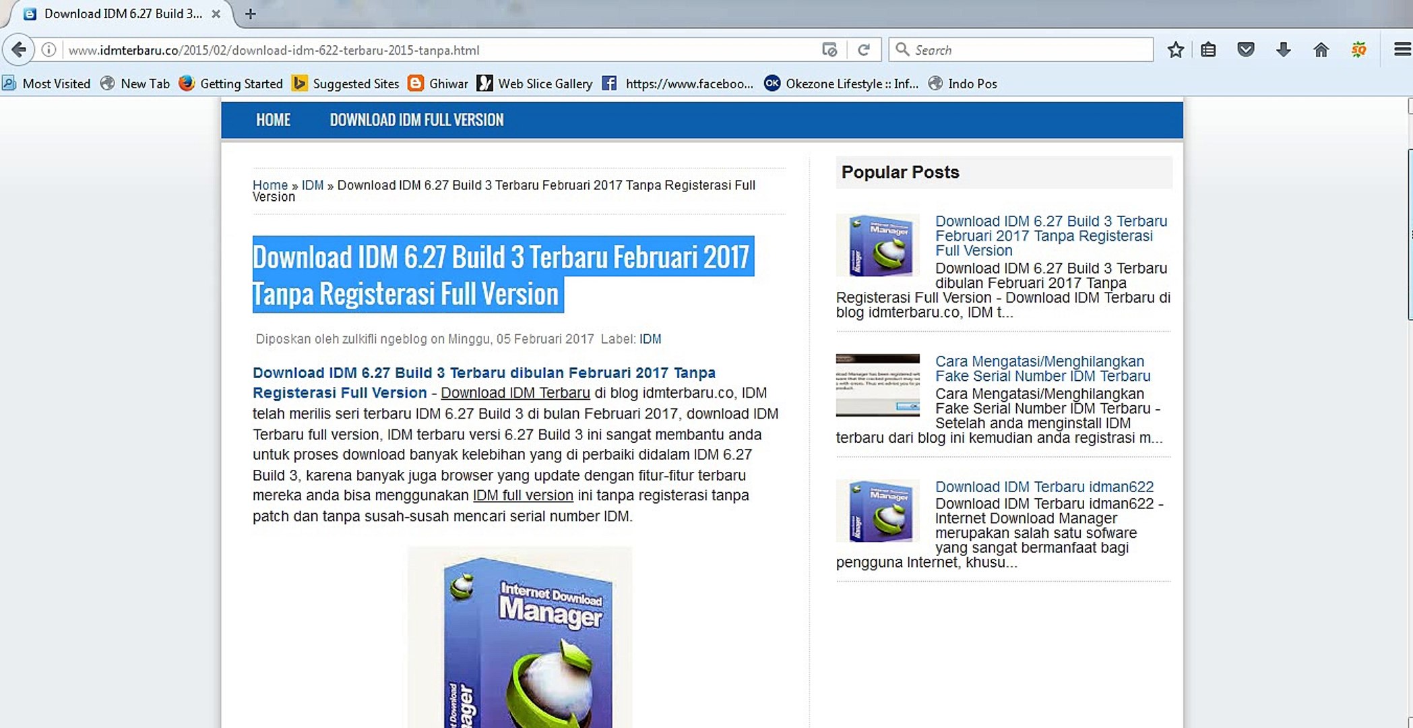Screen dimensions: 1413x728
Task: Open Cara Mengatasi Fake Serial Number post
Action: coord(1042,369)
